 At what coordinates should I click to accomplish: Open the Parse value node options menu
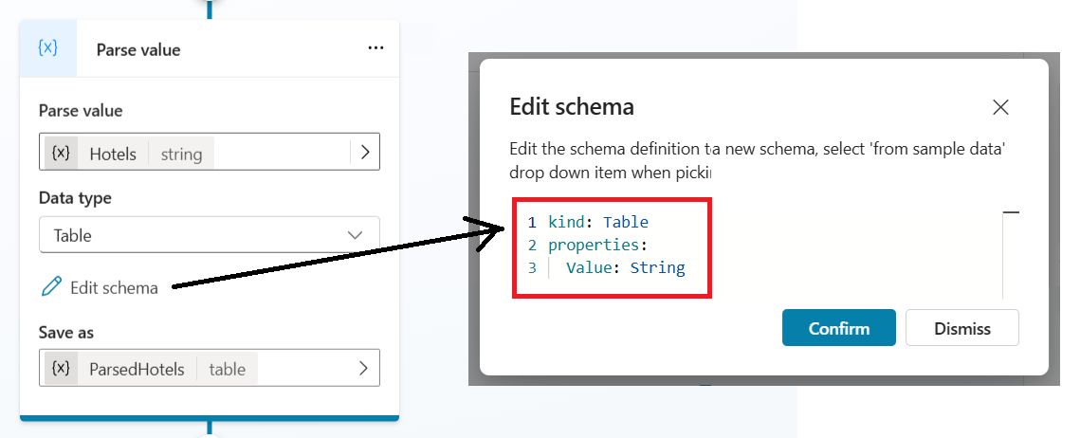click(x=375, y=49)
